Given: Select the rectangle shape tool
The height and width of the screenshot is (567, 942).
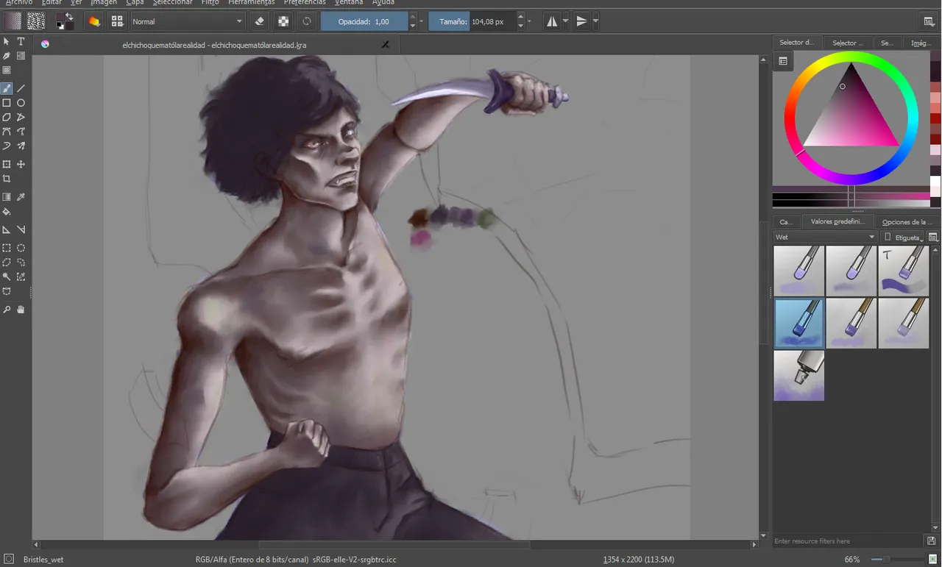Looking at the screenshot, I should [7, 103].
